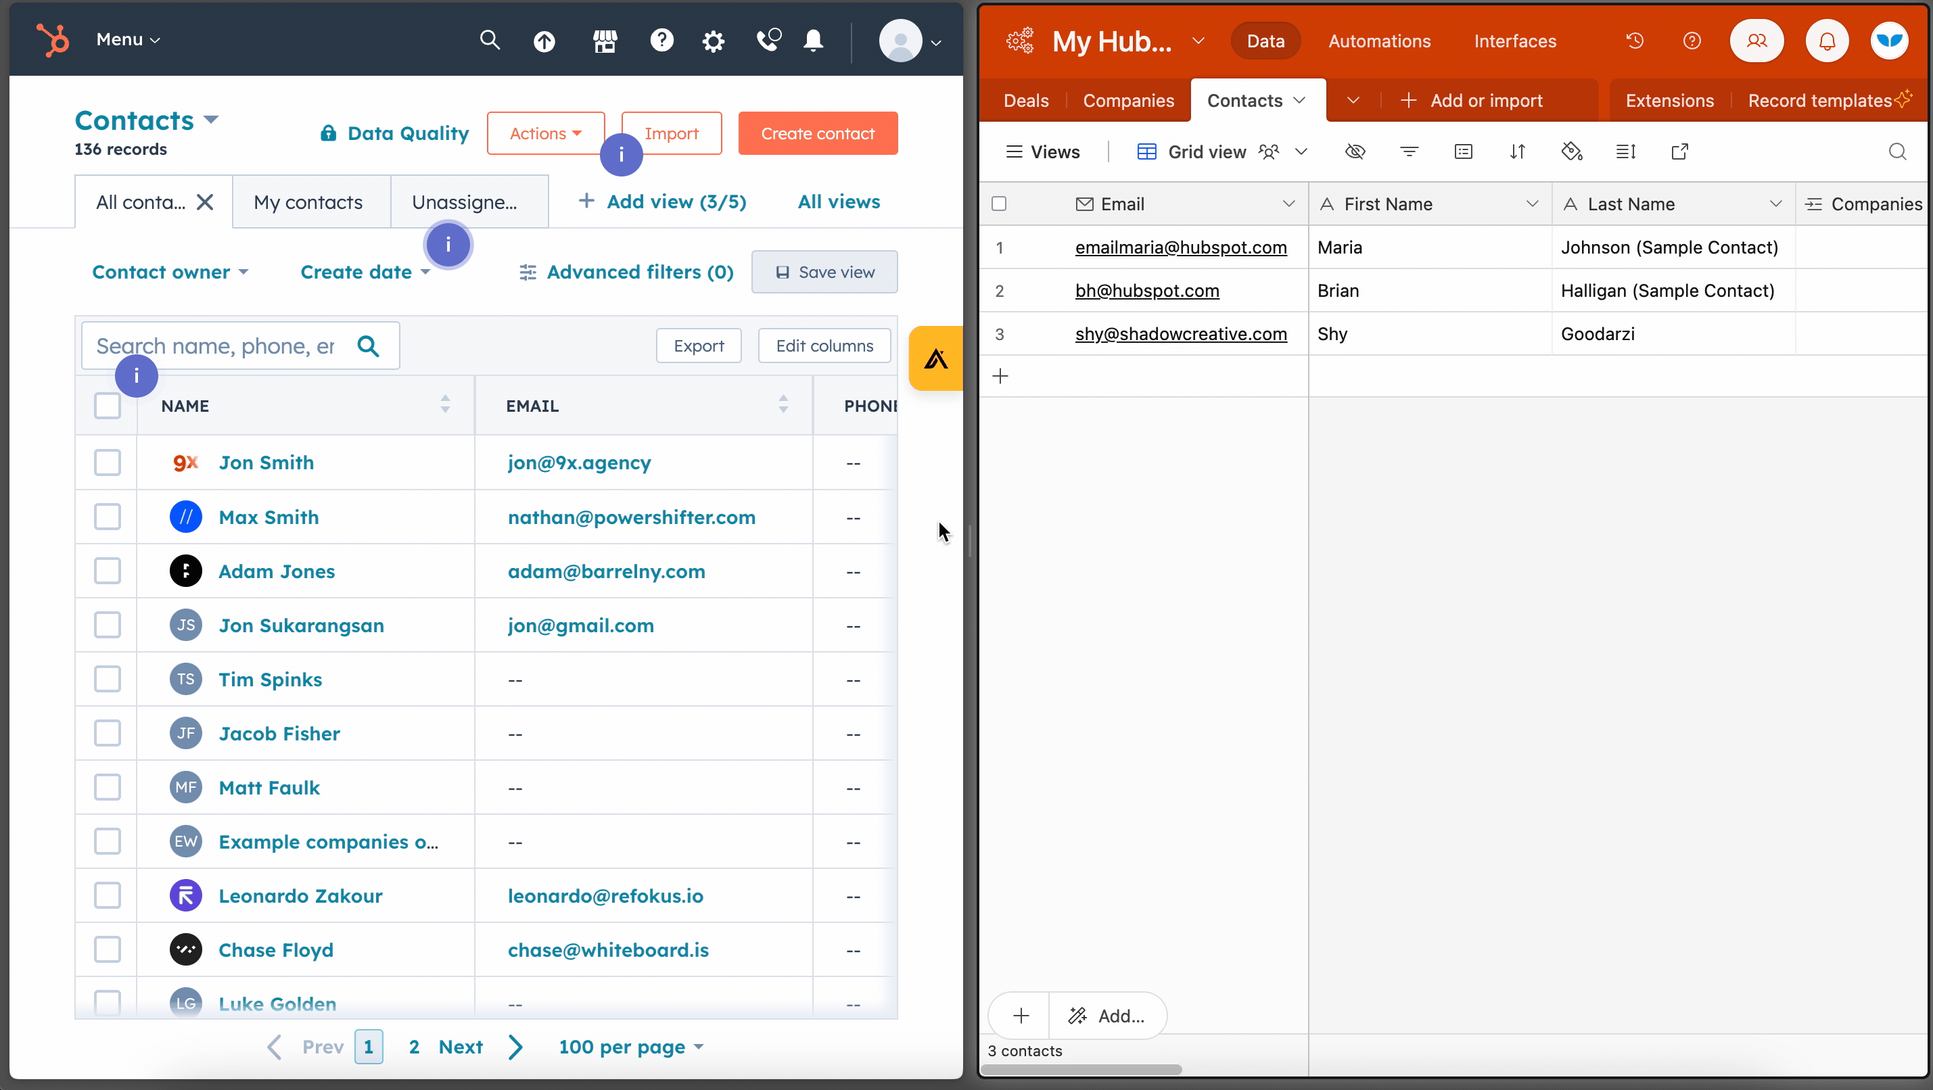Open Airtable base history icon
This screenshot has width=1933, height=1090.
click(x=1635, y=41)
